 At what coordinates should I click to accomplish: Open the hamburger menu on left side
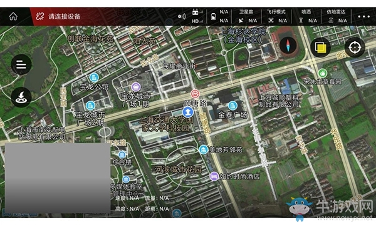click(x=21, y=64)
